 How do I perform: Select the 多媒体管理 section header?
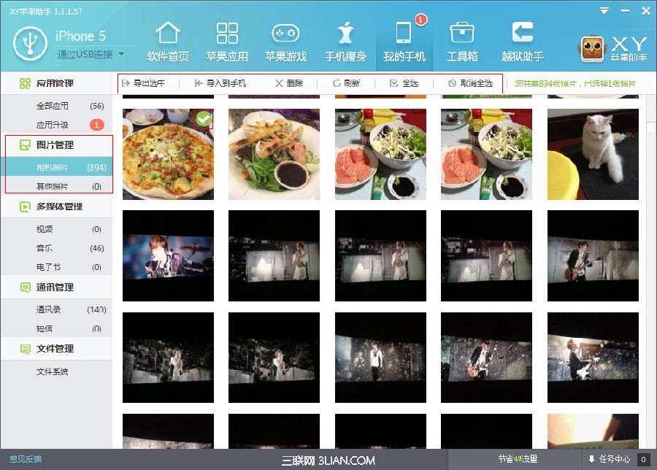[x=56, y=207]
